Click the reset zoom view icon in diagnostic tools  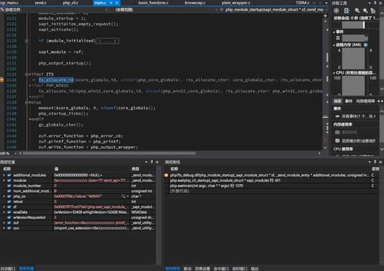point(373,11)
